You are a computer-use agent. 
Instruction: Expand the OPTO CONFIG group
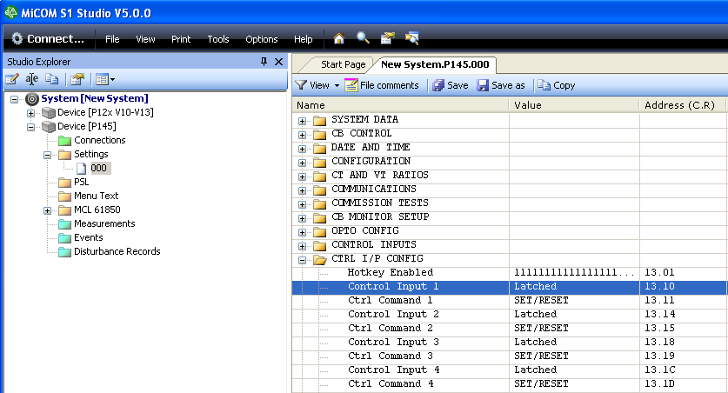pyautogui.click(x=303, y=232)
